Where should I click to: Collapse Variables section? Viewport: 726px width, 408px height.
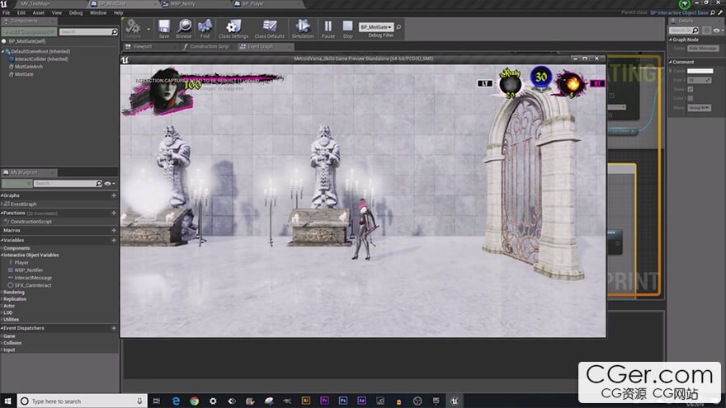2,241
